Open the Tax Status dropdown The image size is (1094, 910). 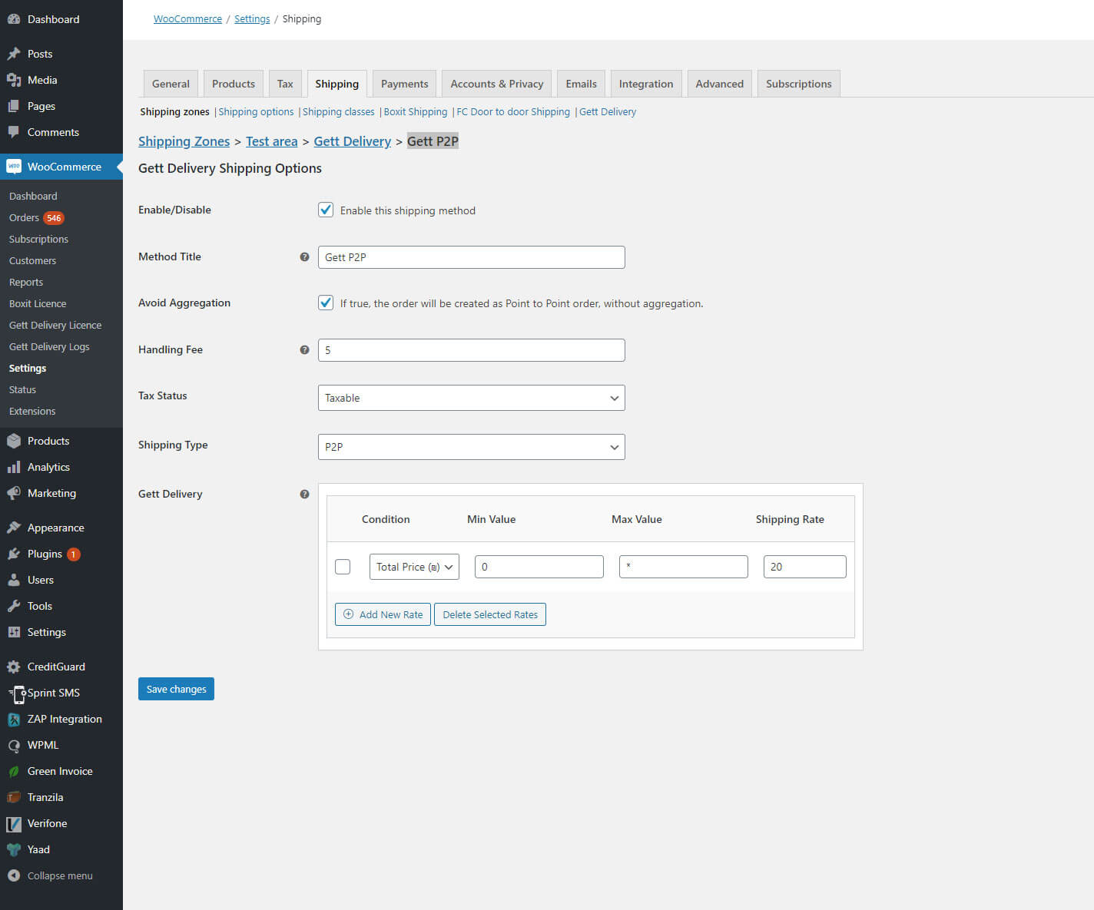[471, 398]
